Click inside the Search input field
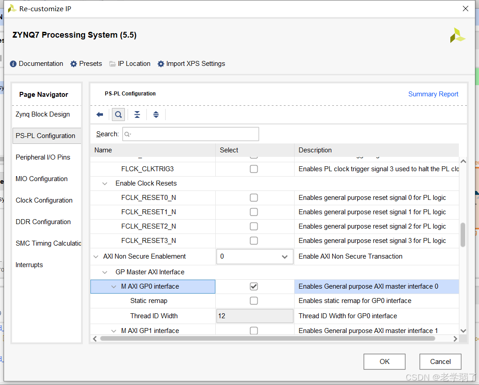Screen dimensions: 479x385 click(x=191, y=134)
